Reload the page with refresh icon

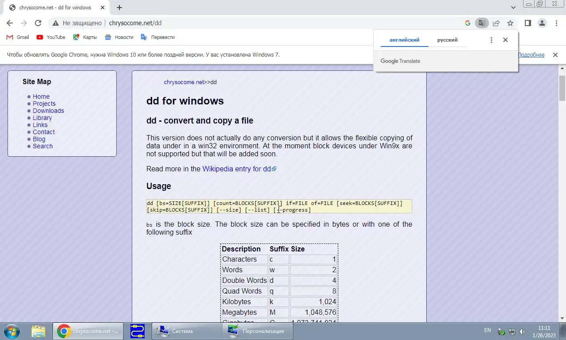pyautogui.click(x=38, y=23)
